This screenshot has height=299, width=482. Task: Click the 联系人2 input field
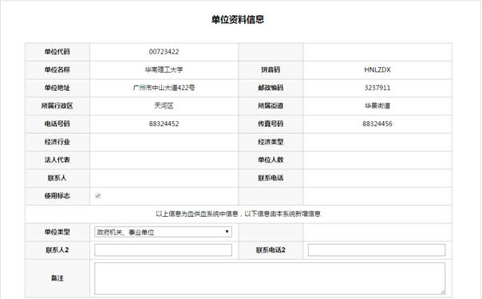[164, 250]
